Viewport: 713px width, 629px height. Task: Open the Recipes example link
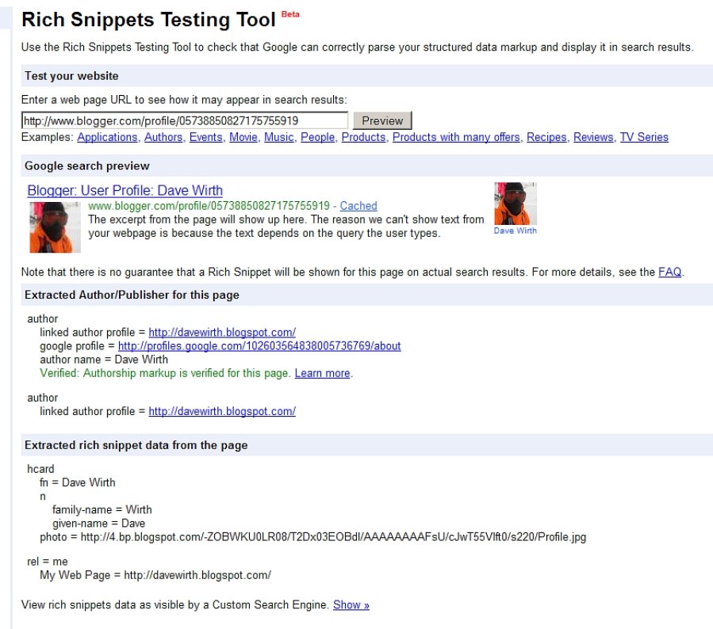click(546, 137)
